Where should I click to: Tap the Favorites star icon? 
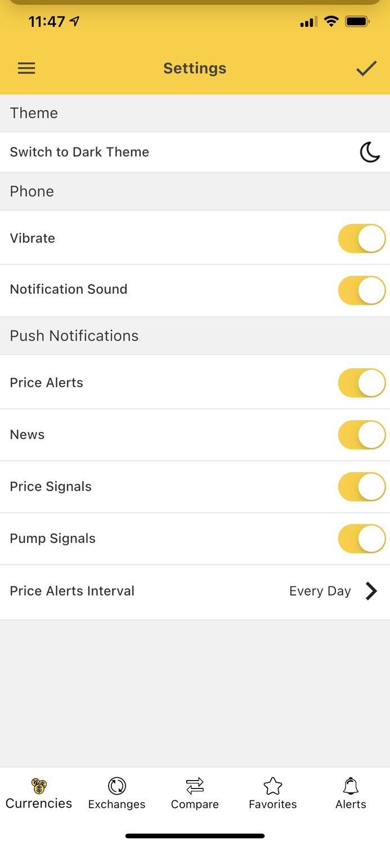point(272,786)
